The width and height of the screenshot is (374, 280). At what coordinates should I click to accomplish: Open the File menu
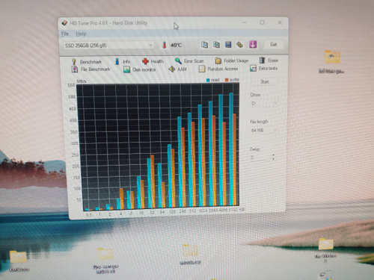pyautogui.click(x=65, y=34)
